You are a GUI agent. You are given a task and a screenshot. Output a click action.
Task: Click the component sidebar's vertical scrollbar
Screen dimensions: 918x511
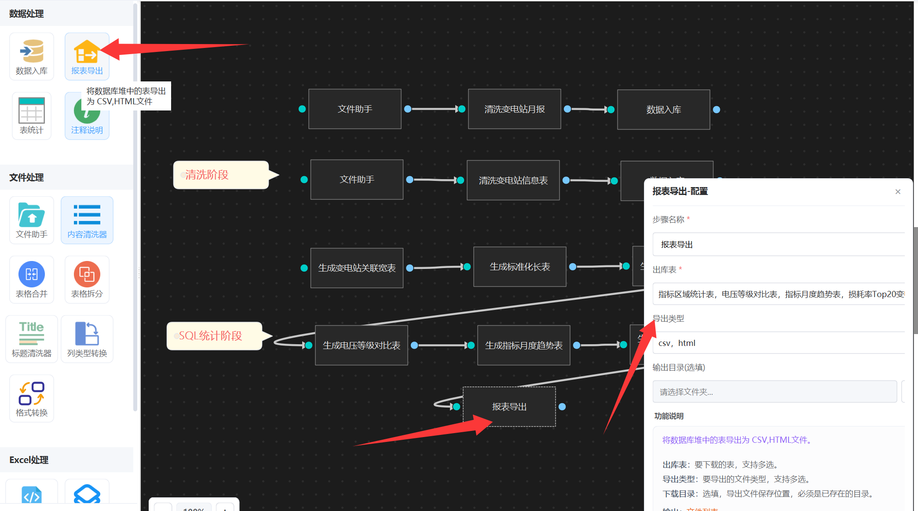click(135, 207)
